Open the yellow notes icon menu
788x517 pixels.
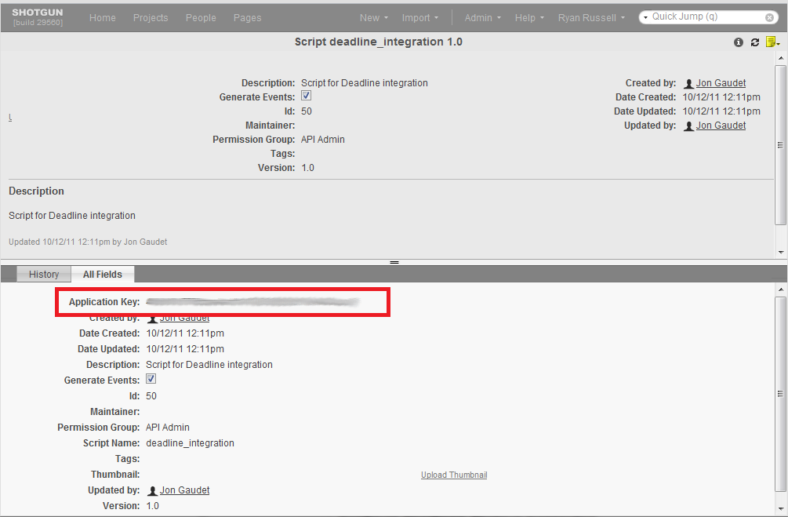pyautogui.click(x=773, y=42)
